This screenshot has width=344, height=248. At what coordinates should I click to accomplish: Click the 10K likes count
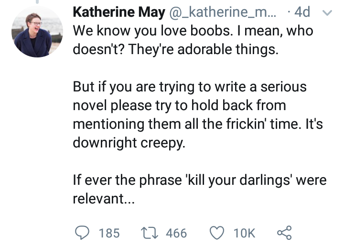[x=244, y=233]
